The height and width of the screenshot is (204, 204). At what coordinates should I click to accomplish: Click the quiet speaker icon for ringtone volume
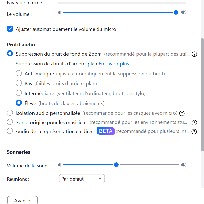[x=59, y=165]
